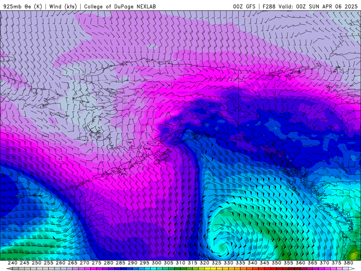Image resolution: width=361 pixels, height=271 pixels.
Task: Click the 305 color scale label
Action: coord(168,263)
